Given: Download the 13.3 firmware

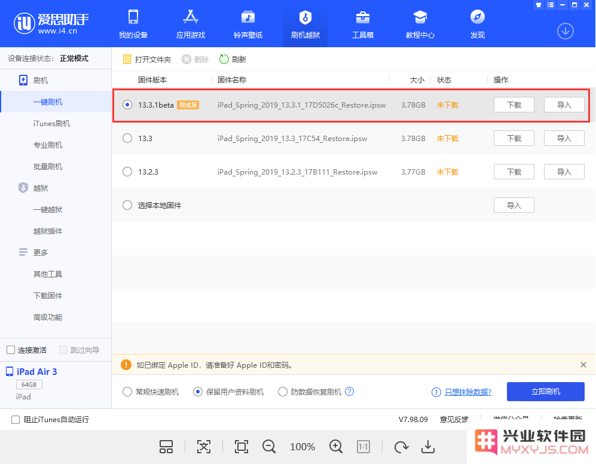Looking at the screenshot, I should (x=514, y=138).
